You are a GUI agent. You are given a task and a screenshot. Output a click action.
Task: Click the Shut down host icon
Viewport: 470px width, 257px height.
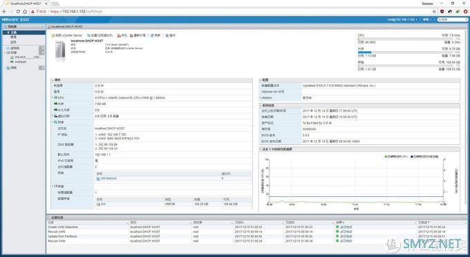(119, 35)
